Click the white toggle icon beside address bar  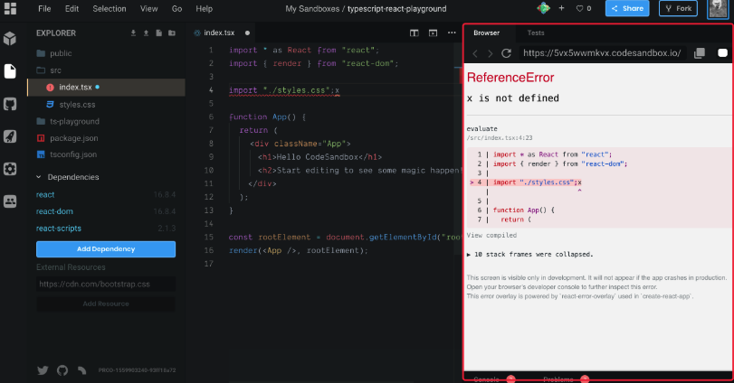click(723, 53)
